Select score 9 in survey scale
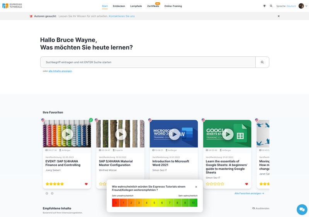This screenshot has height=217, width=309. pyautogui.click(x=185, y=203)
